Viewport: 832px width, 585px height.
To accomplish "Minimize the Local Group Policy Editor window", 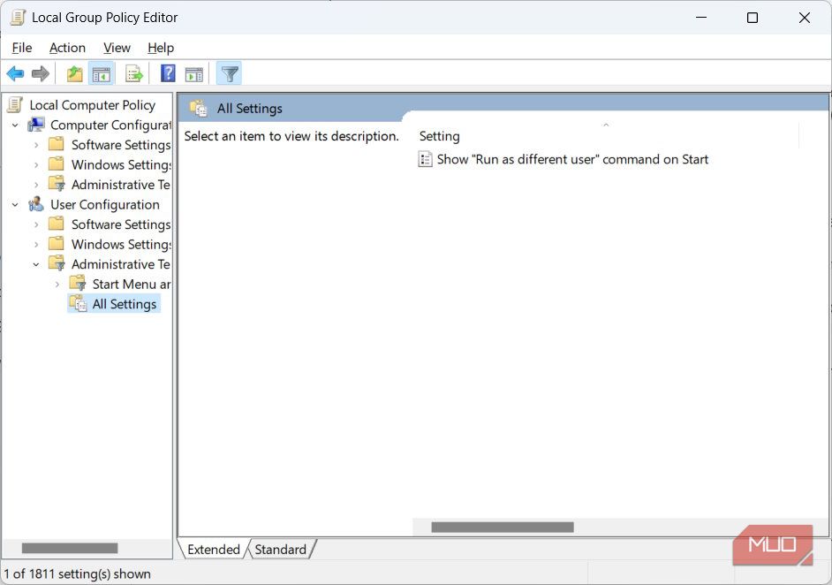I will click(x=701, y=18).
